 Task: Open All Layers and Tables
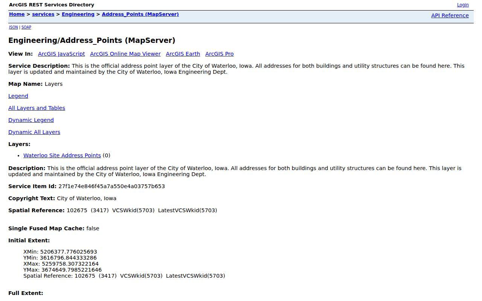click(x=37, y=108)
